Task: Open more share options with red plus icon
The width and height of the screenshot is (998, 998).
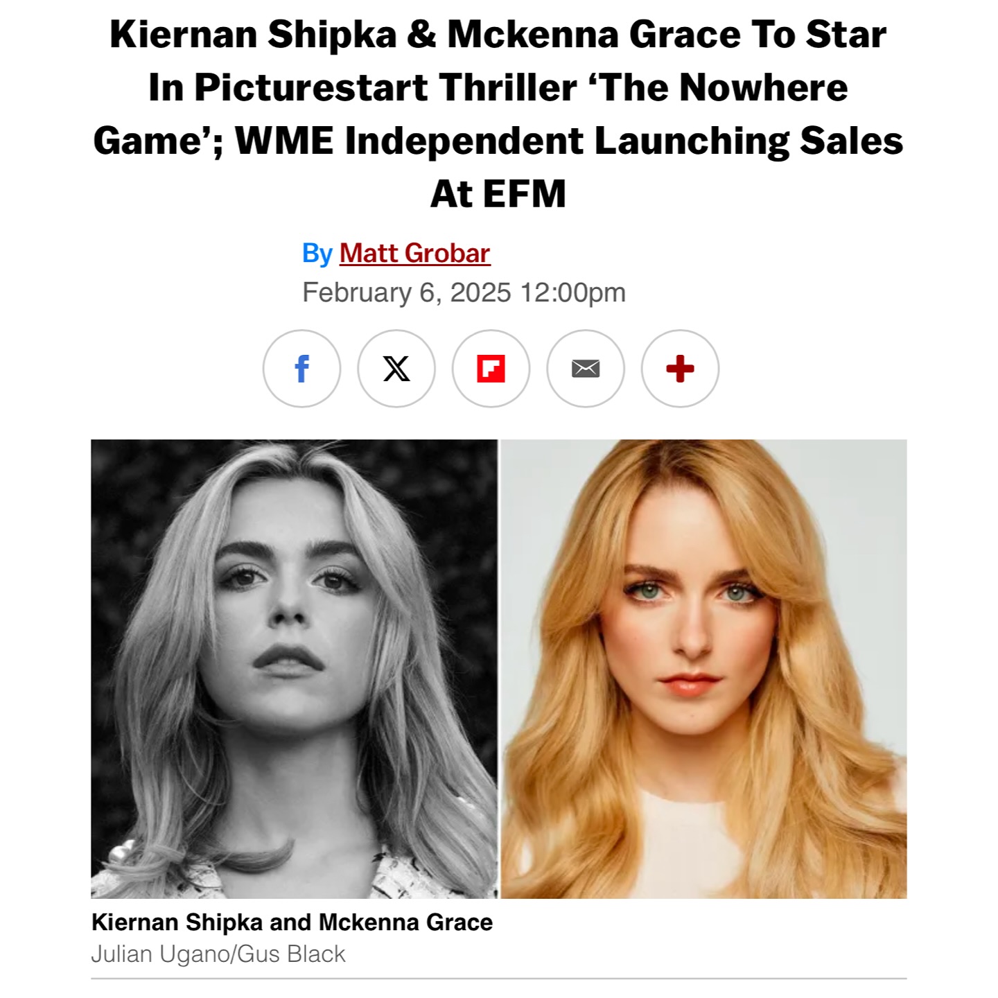Action: point(680,368)
